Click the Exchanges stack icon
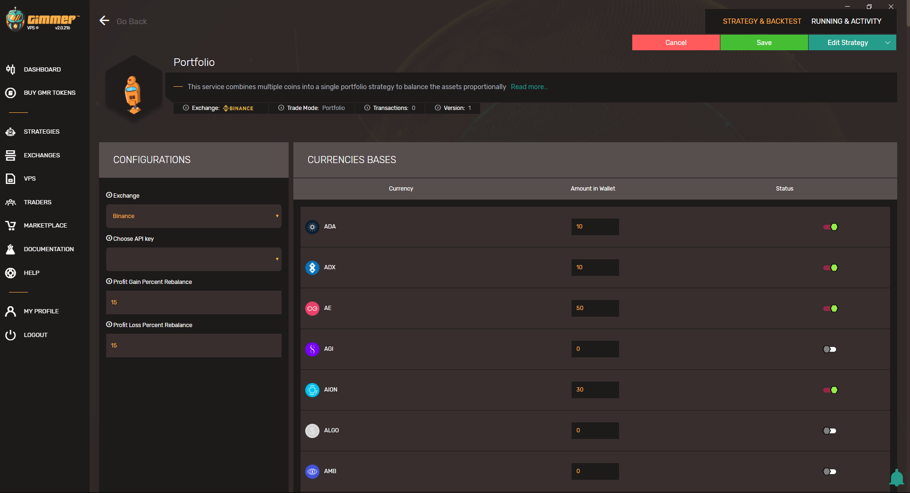 tap(10, 155)
